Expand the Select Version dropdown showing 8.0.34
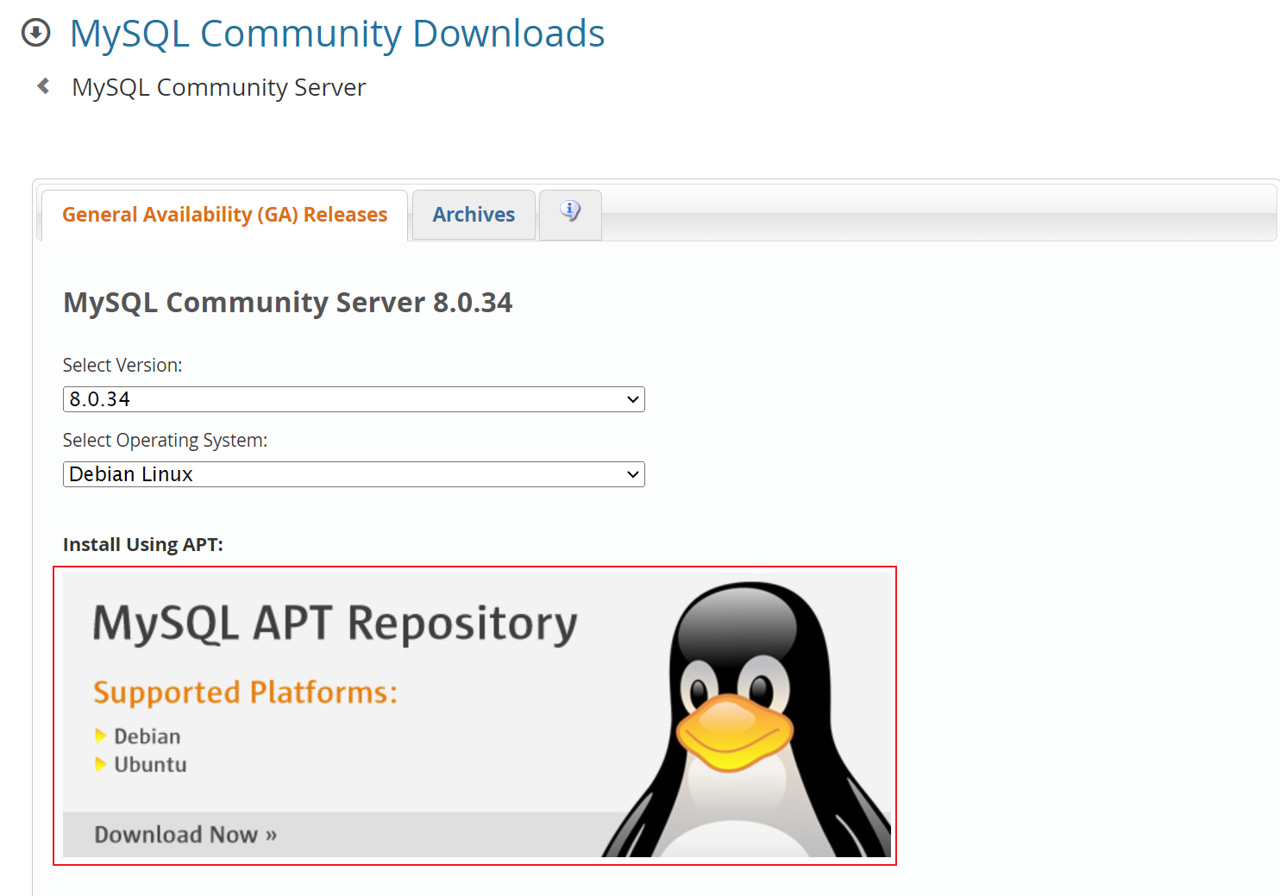 point(354,399)
